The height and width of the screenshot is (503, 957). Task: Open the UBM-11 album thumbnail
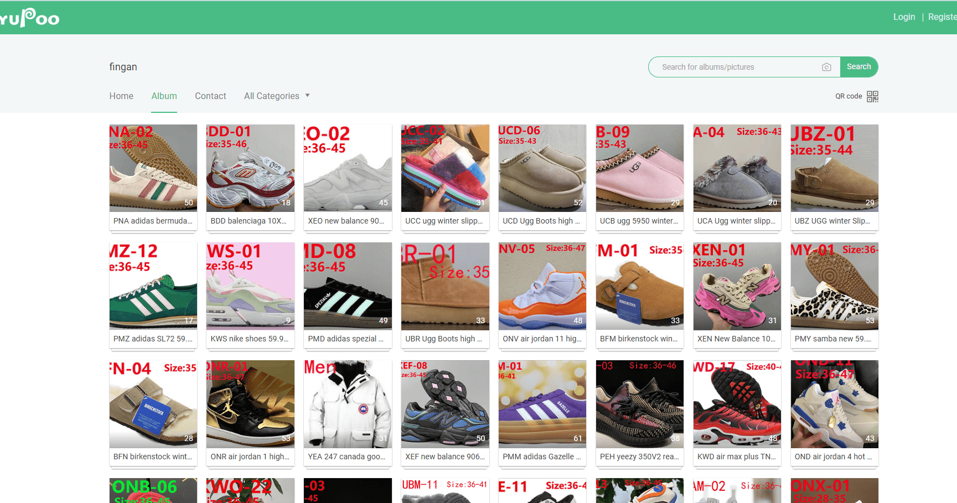[446, 490]
